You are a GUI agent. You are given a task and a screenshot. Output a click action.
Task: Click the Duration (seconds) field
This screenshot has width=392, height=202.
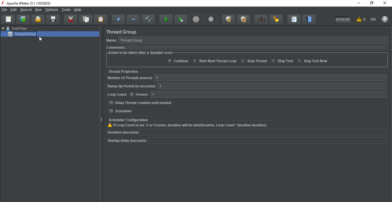coord(263,132)
